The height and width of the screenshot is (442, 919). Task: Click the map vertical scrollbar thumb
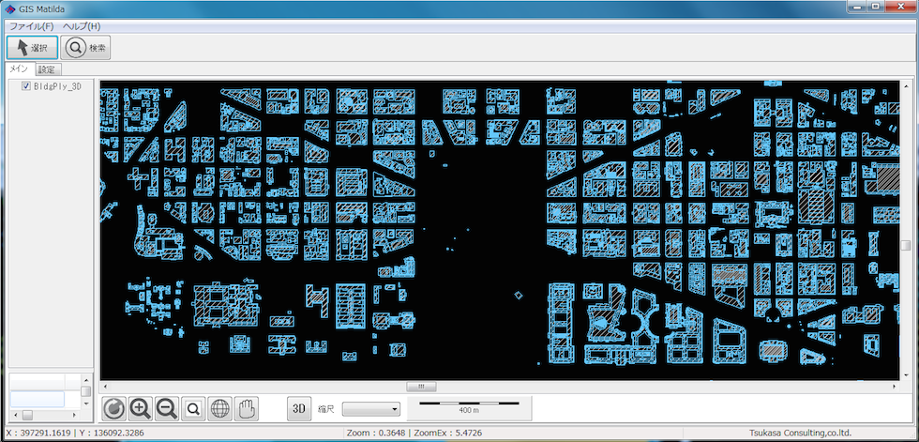(x=906, y=245)
